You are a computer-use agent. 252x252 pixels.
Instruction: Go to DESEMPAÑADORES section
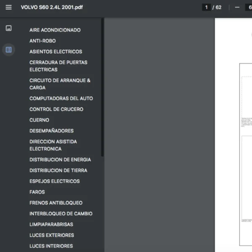coord(51,131)
